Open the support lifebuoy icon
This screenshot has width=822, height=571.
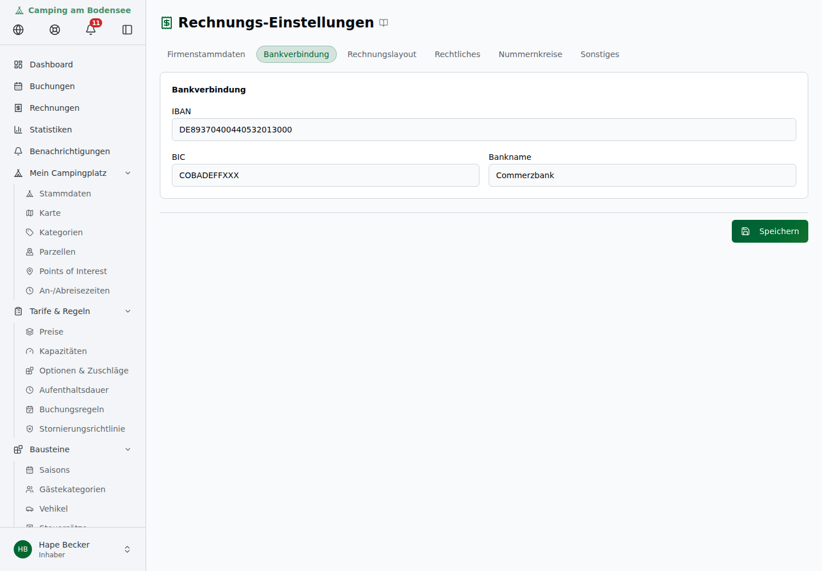pyautogui.click(x=55, y=30)
